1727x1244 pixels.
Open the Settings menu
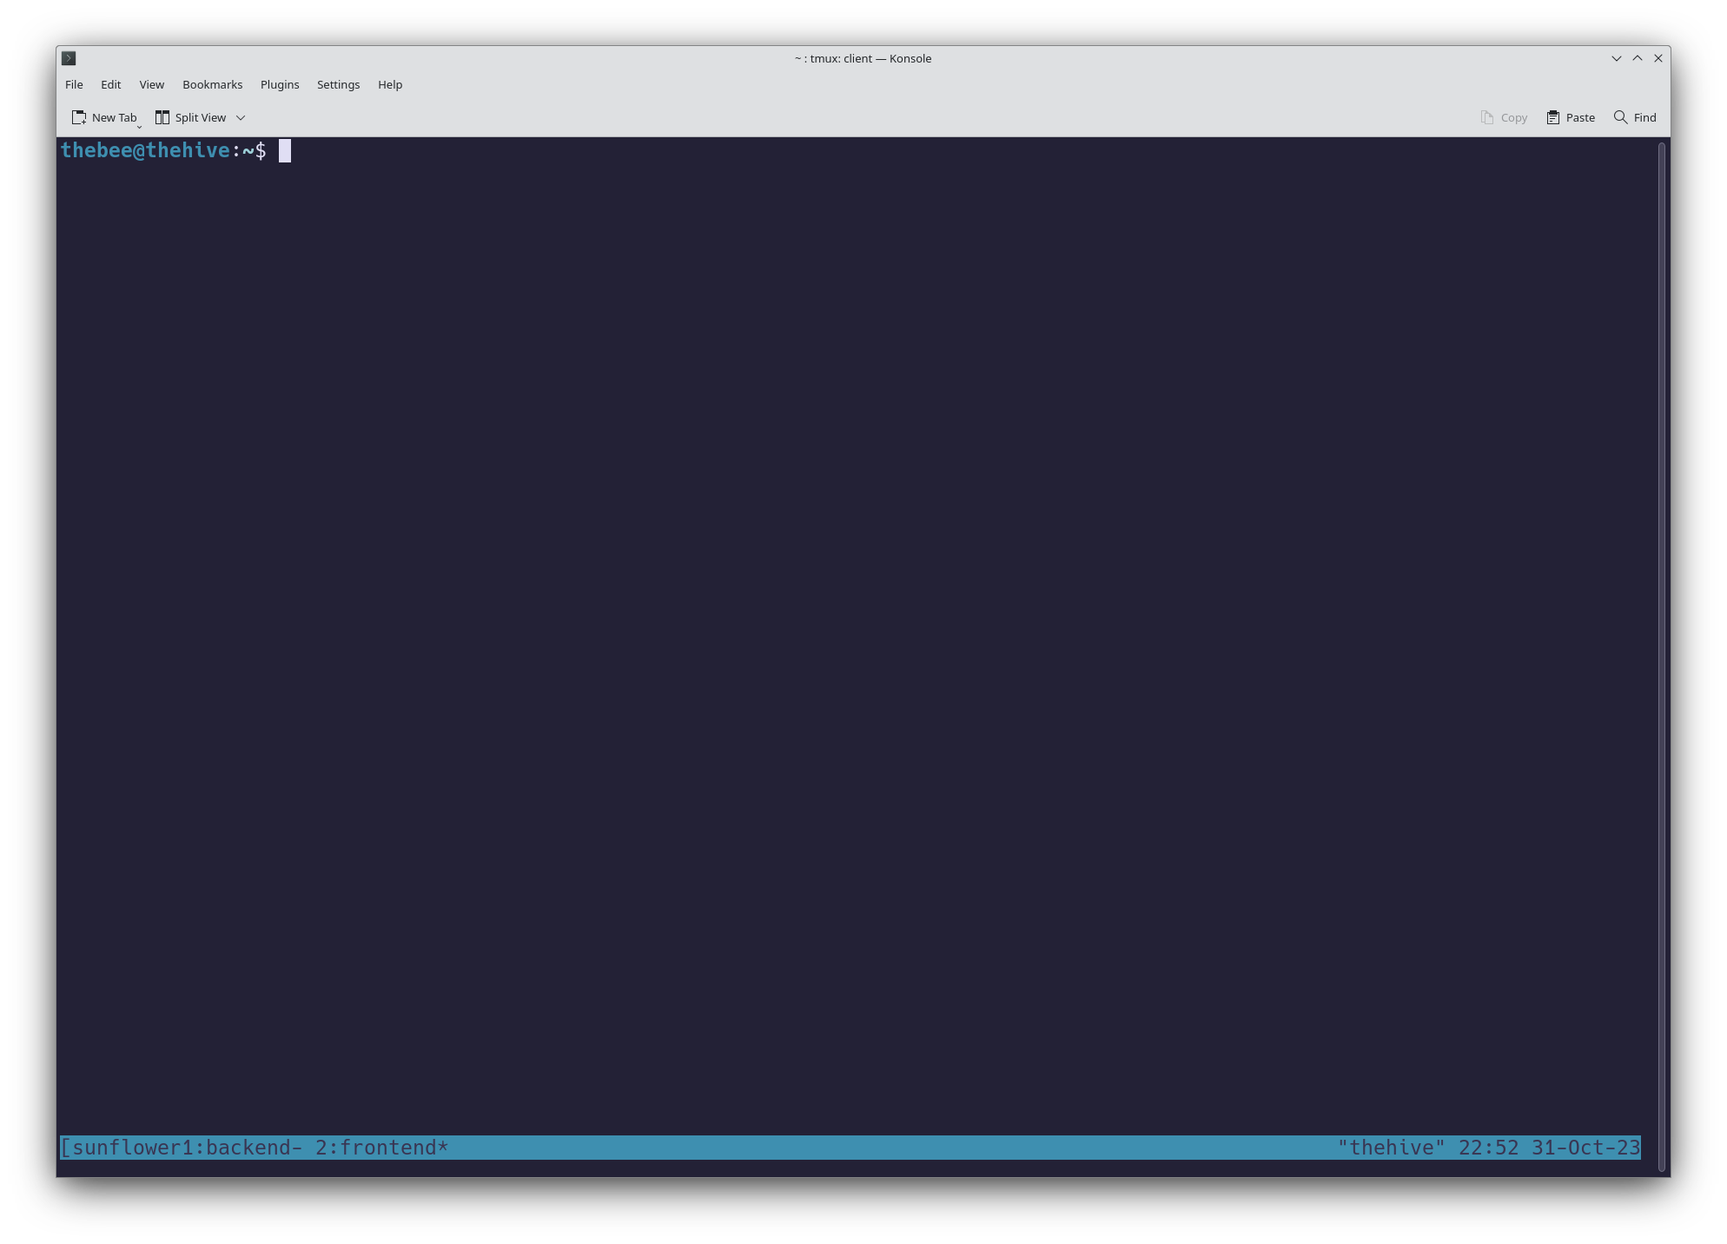coord(338,84)
